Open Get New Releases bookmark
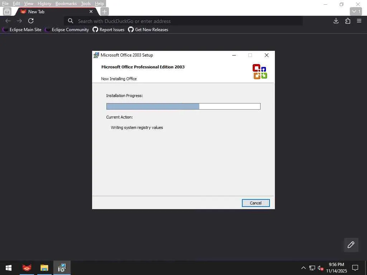The width and height of the screenshot is (367, 275). 148,30
